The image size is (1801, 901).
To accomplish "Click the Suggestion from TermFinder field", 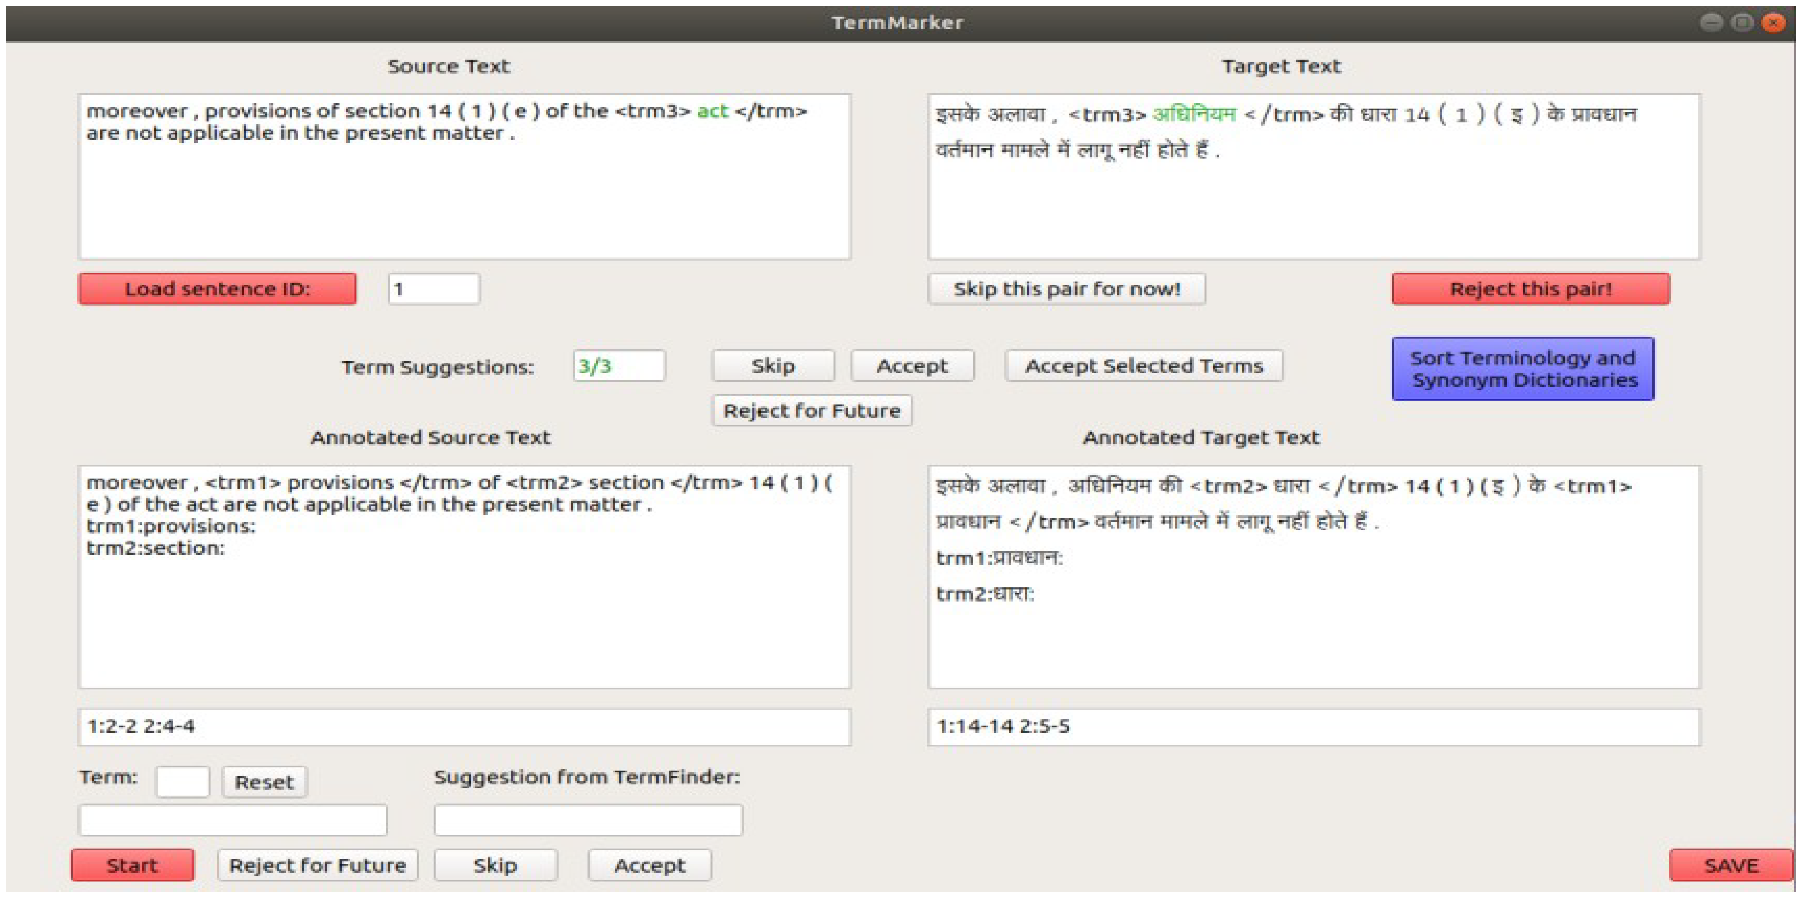I will coord(587,819).
